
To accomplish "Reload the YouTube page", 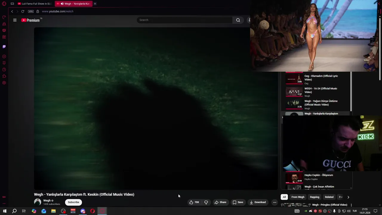I will coord(23,11).
